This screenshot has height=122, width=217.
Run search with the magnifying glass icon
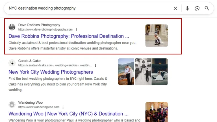207,8
